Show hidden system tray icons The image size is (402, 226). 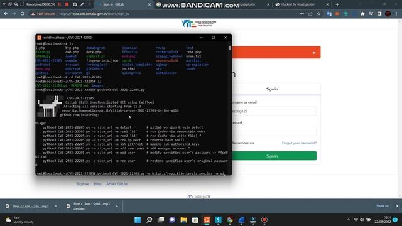click(x=348, y=220)
